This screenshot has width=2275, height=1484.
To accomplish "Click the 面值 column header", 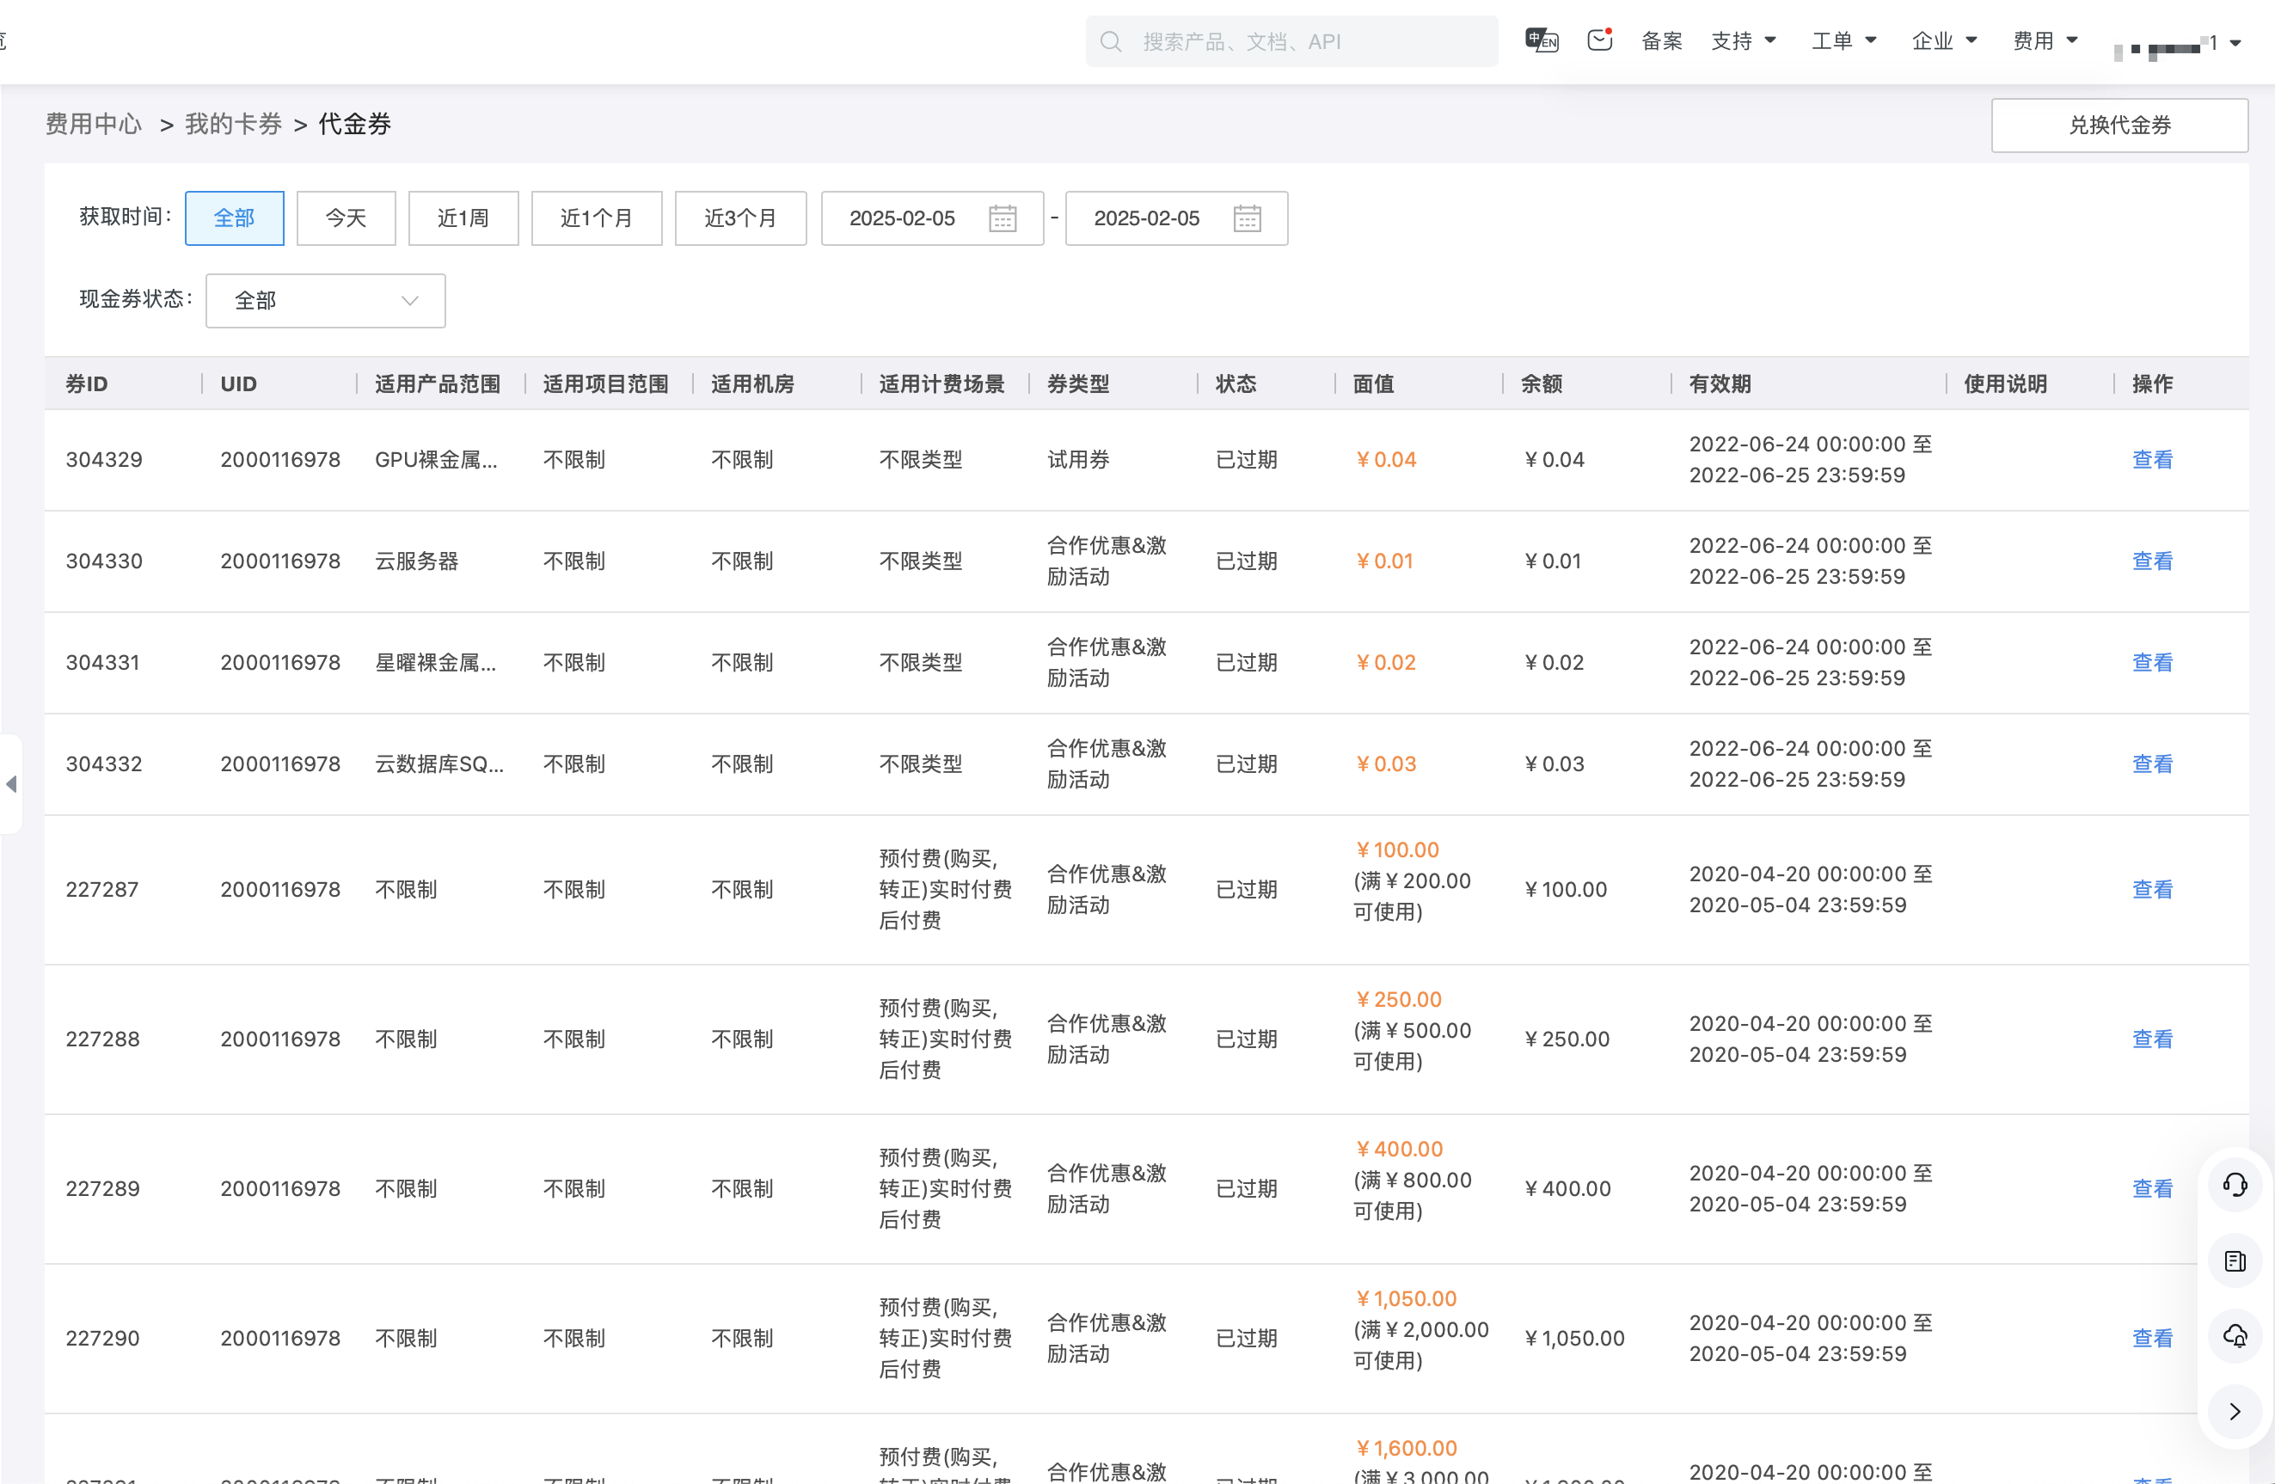I will pyautogui.click(x=1374, y=384).
